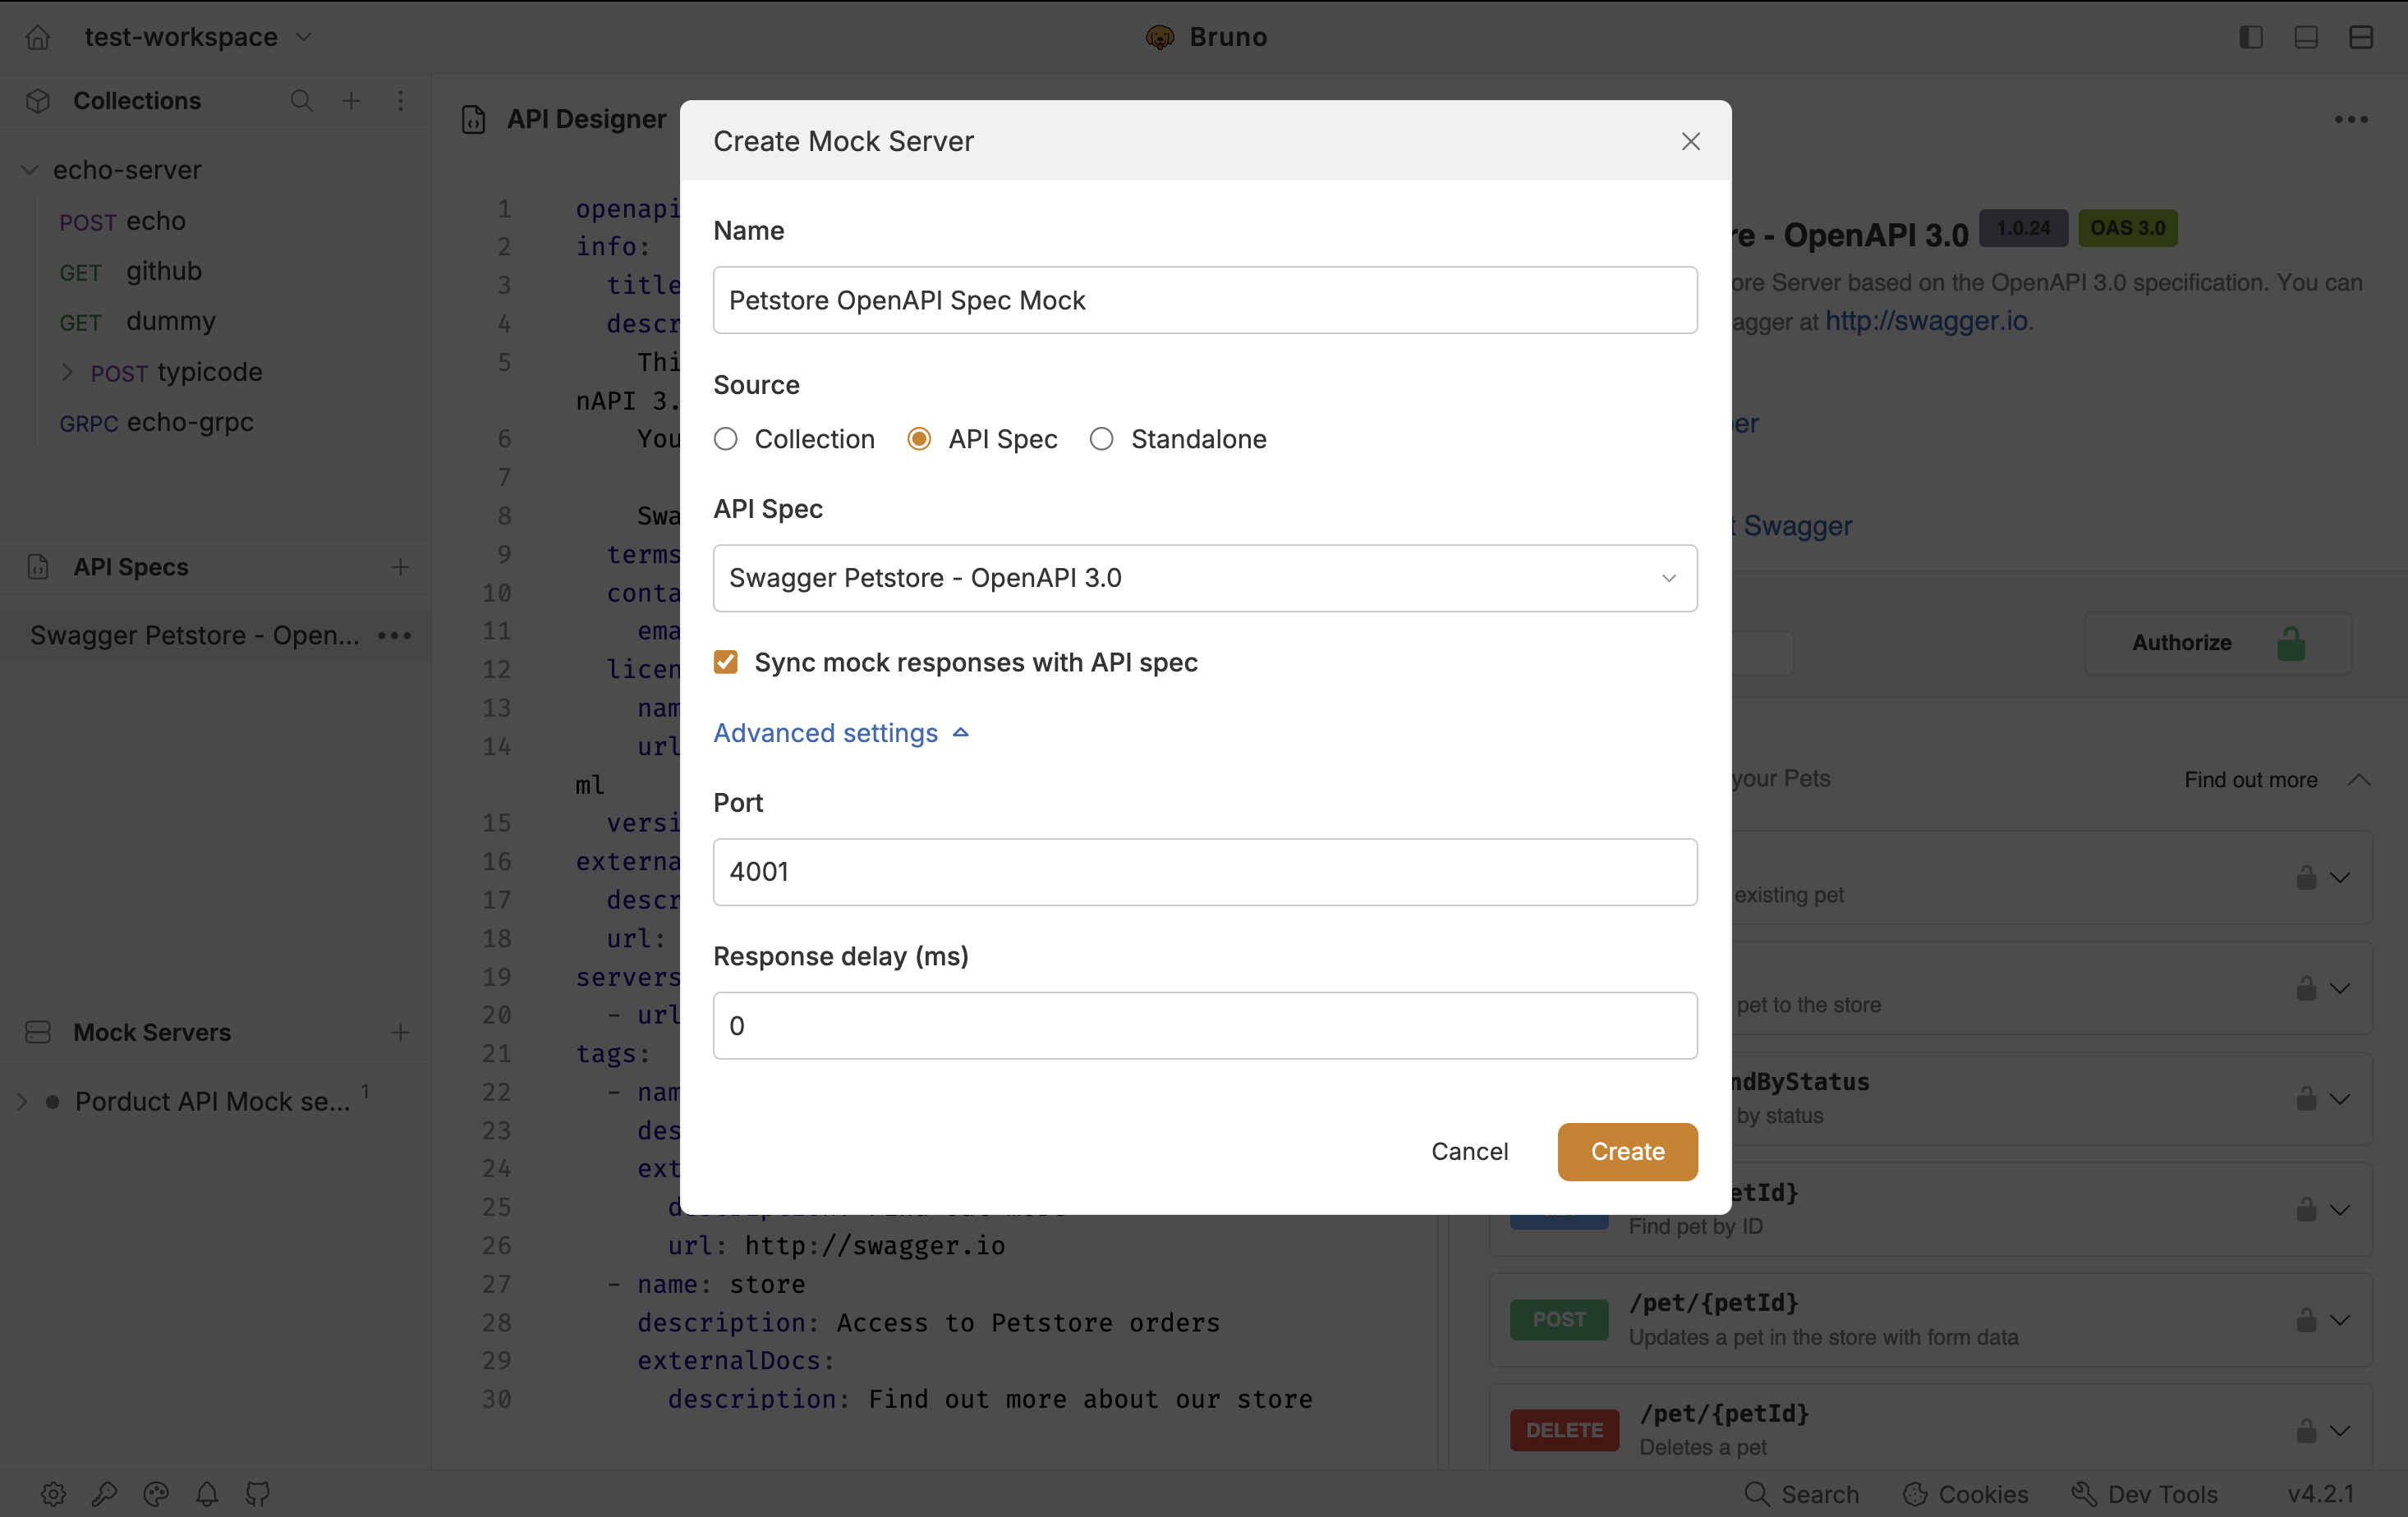Close the Create Mock Server dialog
Viewport: 2408px width, 1517px height.
1690,141
